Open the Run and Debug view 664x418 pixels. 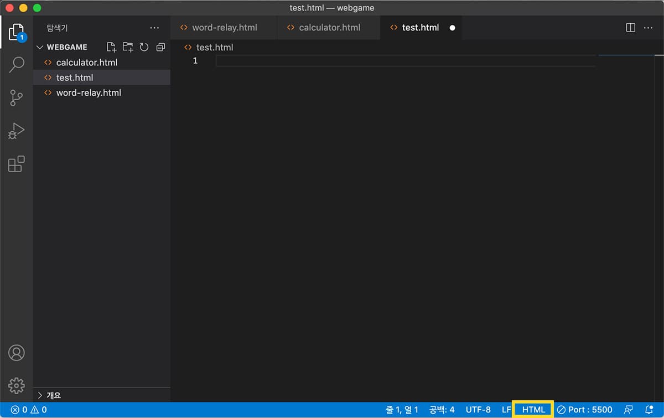point(17,131)
